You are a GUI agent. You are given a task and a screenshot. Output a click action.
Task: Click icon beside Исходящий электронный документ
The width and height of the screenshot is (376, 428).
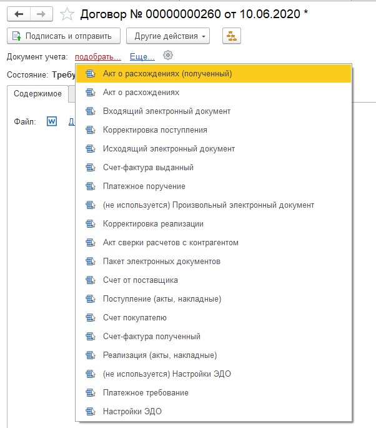point(91,149)
